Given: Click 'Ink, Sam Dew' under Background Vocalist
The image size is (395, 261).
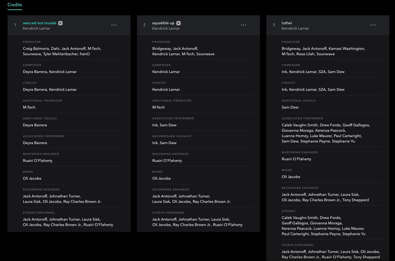Looking at the screenshot, I should coord(164,143).
